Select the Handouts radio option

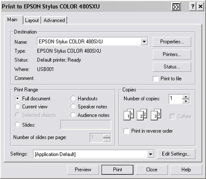pyautogui.click(x=73, y=98)
